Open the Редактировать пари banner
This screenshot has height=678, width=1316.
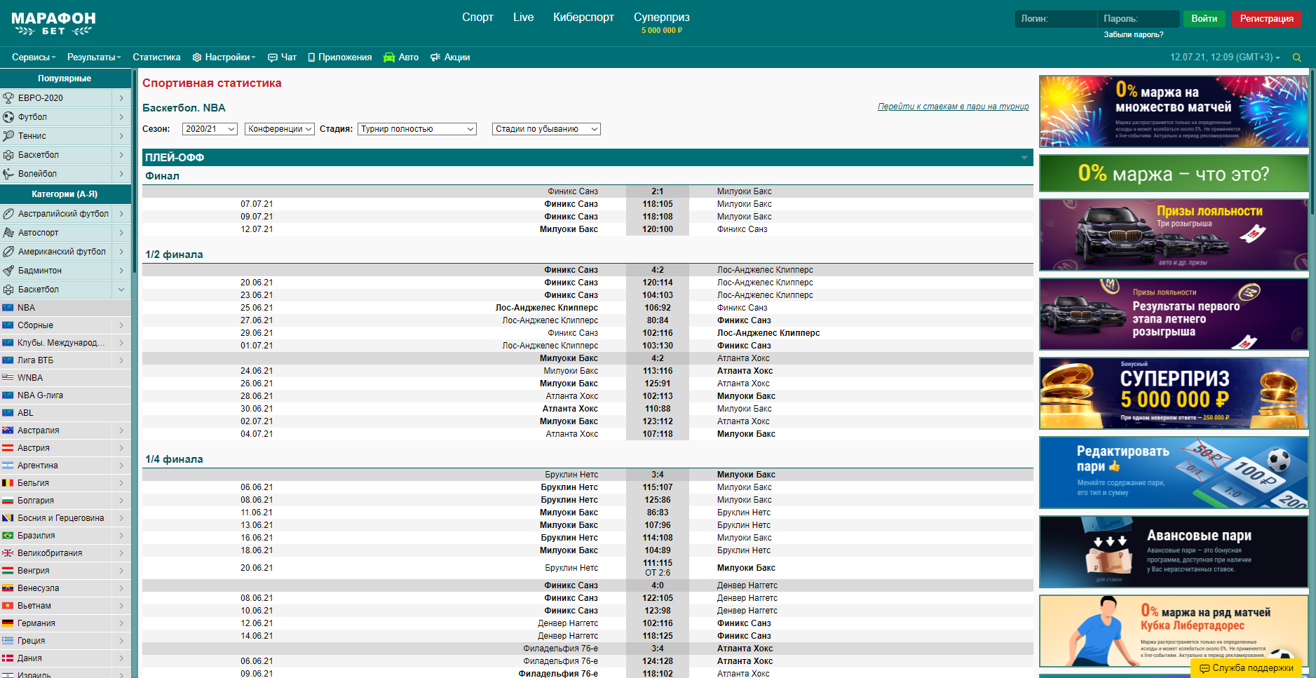pos(1174,473)
